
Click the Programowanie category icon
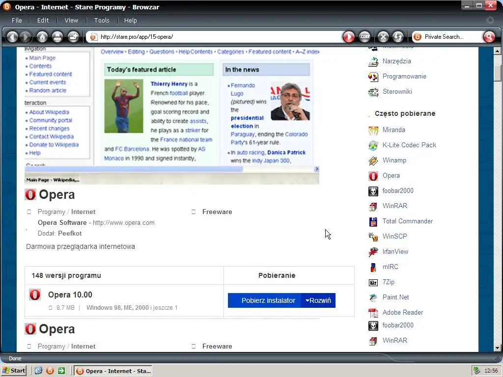tap(373, 77)
